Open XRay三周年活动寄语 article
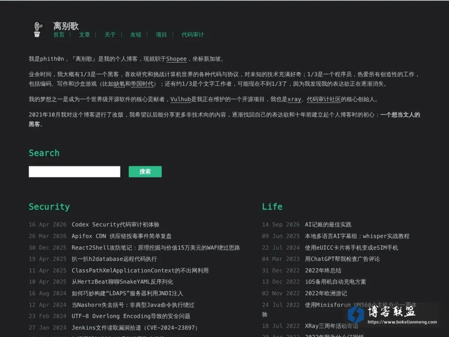Image resolution: width=449 pixels, height=337 pixels. pyautogui.click(x=331, y=326)
